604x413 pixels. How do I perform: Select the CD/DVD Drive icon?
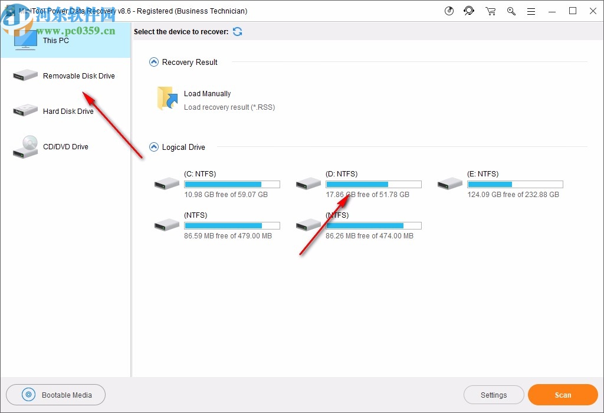[24, 147]
